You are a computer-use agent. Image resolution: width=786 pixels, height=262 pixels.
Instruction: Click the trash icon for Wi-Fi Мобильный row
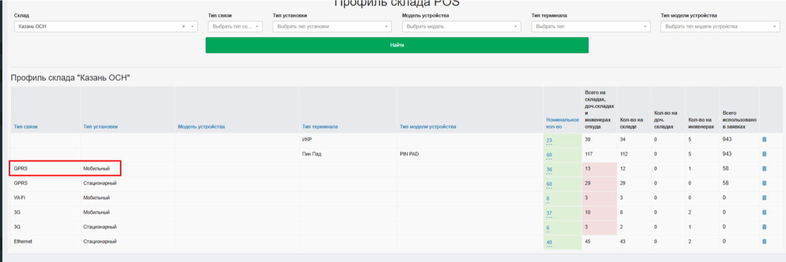click(x=764, y=198)
